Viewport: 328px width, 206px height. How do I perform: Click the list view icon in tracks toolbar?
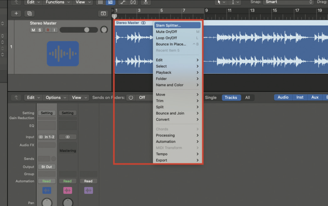(111, 3)
